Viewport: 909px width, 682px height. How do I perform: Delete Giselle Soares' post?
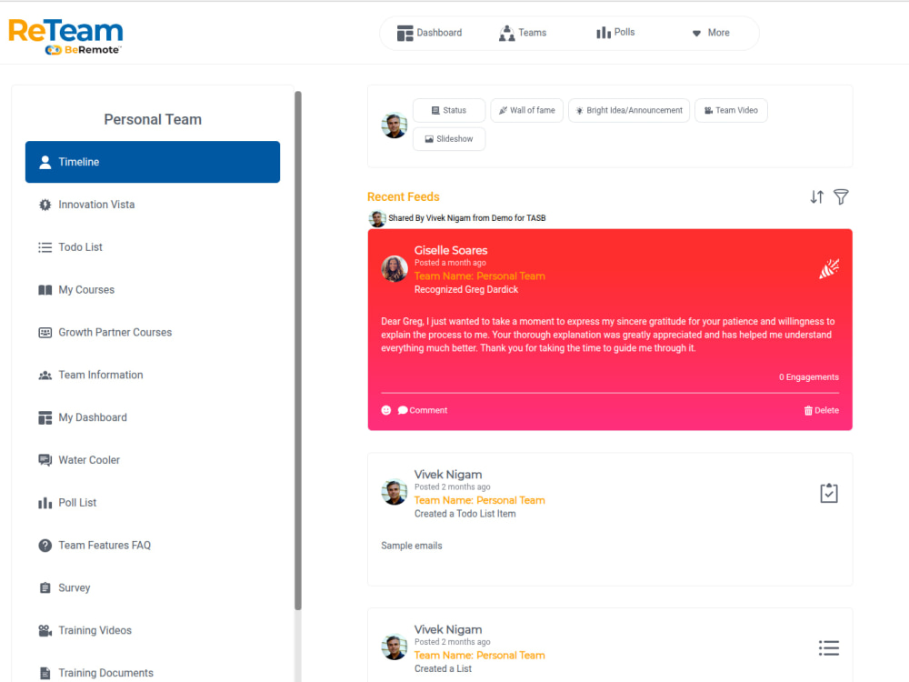[x=822, y=410]
